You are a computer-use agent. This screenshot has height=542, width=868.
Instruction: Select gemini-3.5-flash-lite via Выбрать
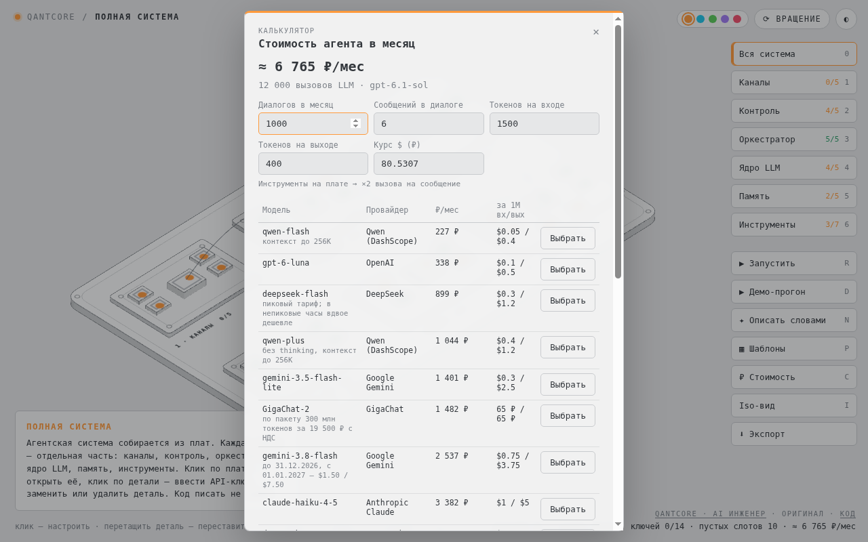[568, 384]
